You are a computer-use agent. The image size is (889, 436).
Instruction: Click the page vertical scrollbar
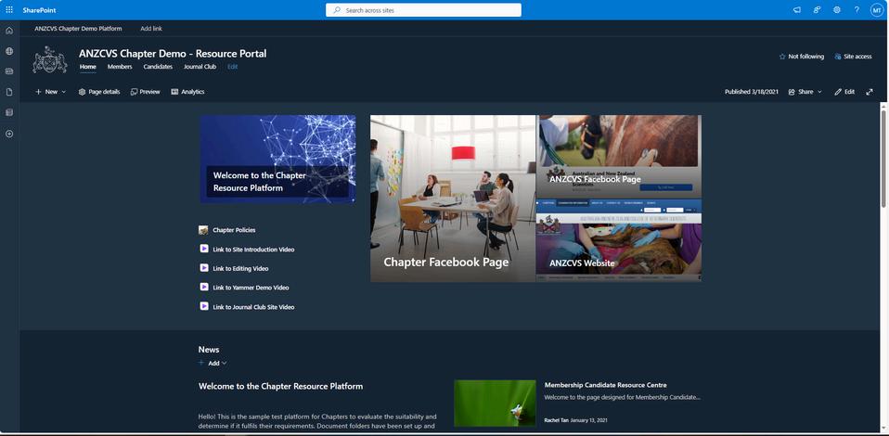[884, 159]
